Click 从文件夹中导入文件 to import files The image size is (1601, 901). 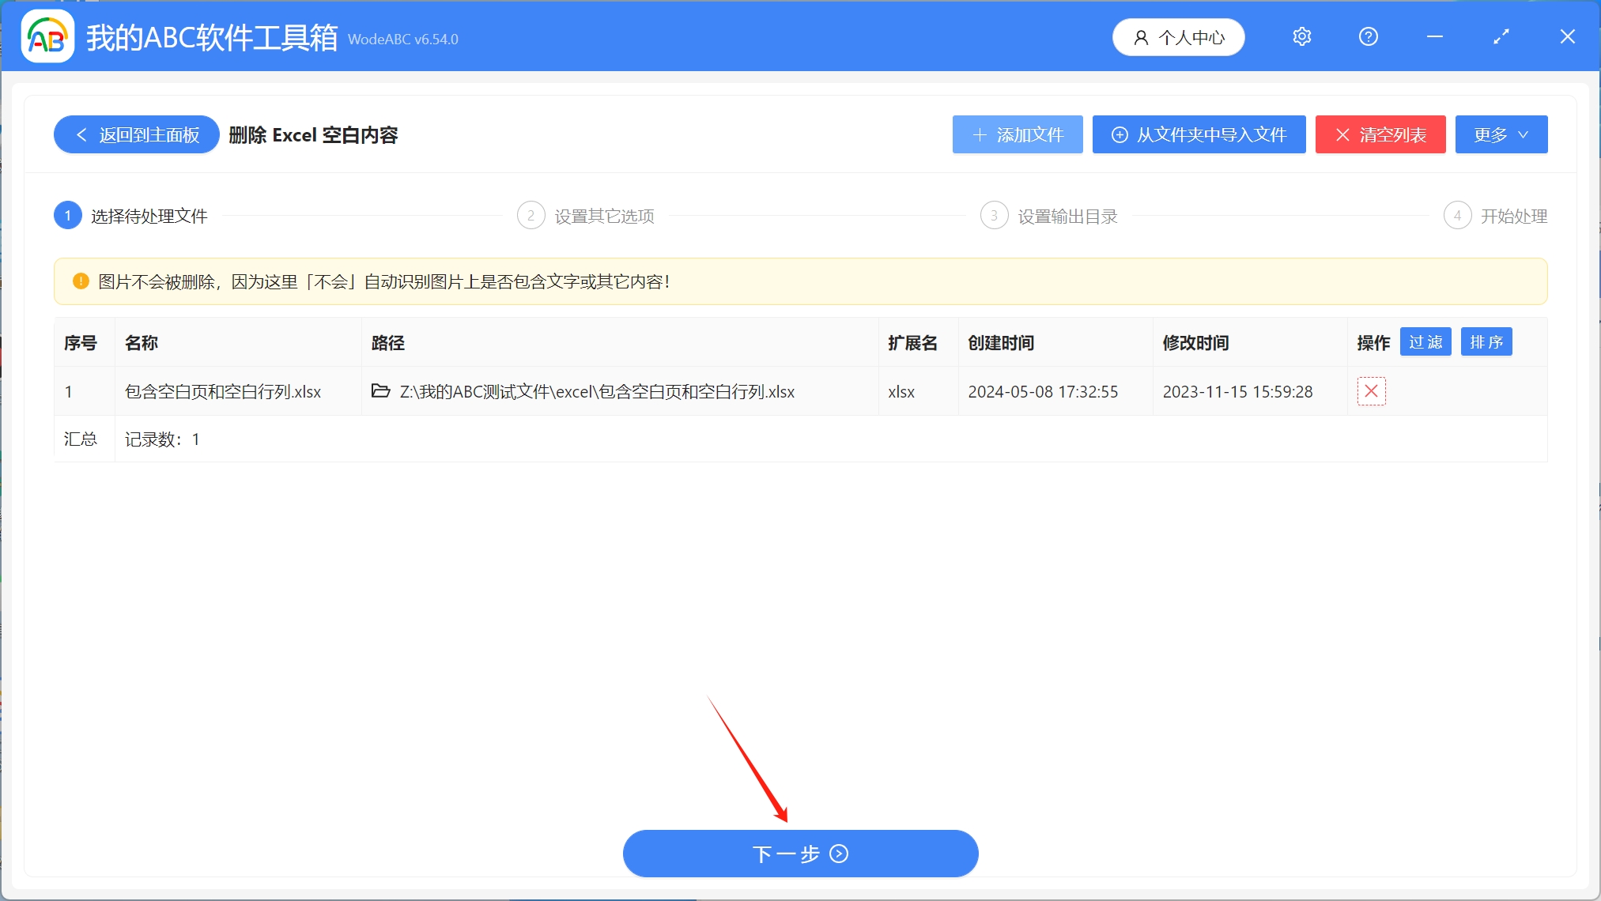[x=1198, y=134]
